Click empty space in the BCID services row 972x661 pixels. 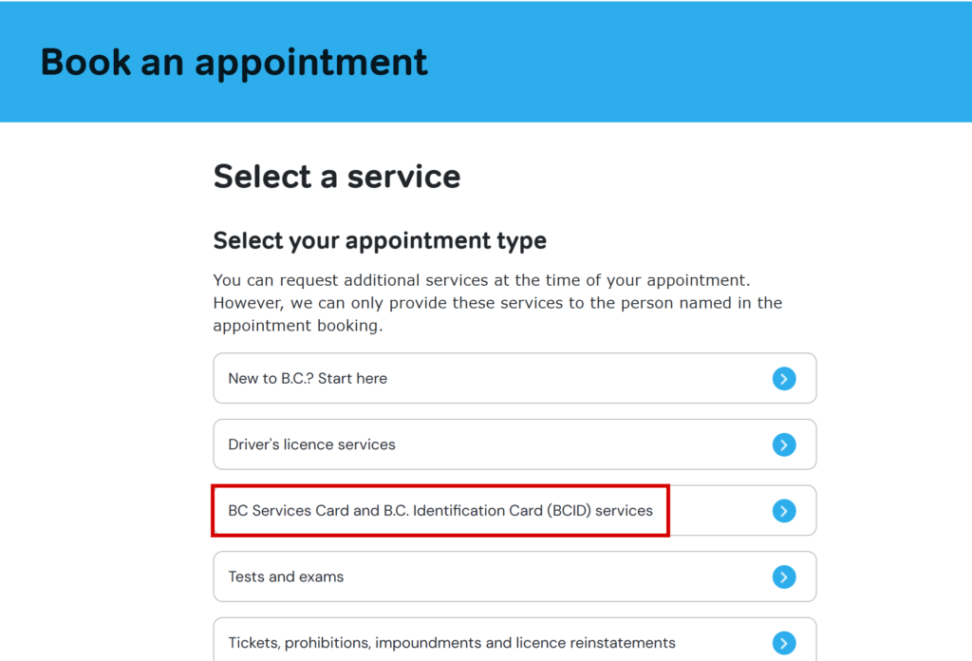click(720, 511)
